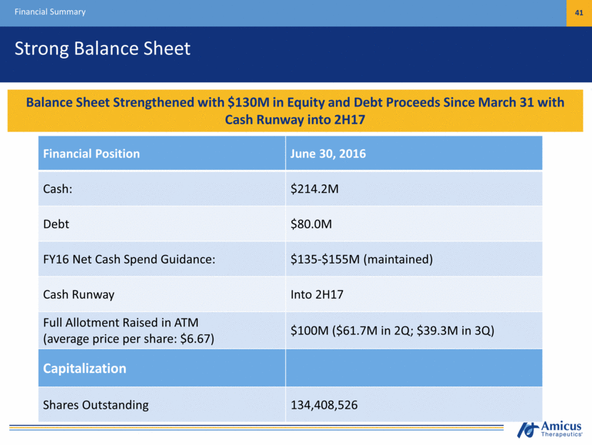Click the slide number 41 badge
The height and width of the screenshot is (445, 592).
click(578, 12)
